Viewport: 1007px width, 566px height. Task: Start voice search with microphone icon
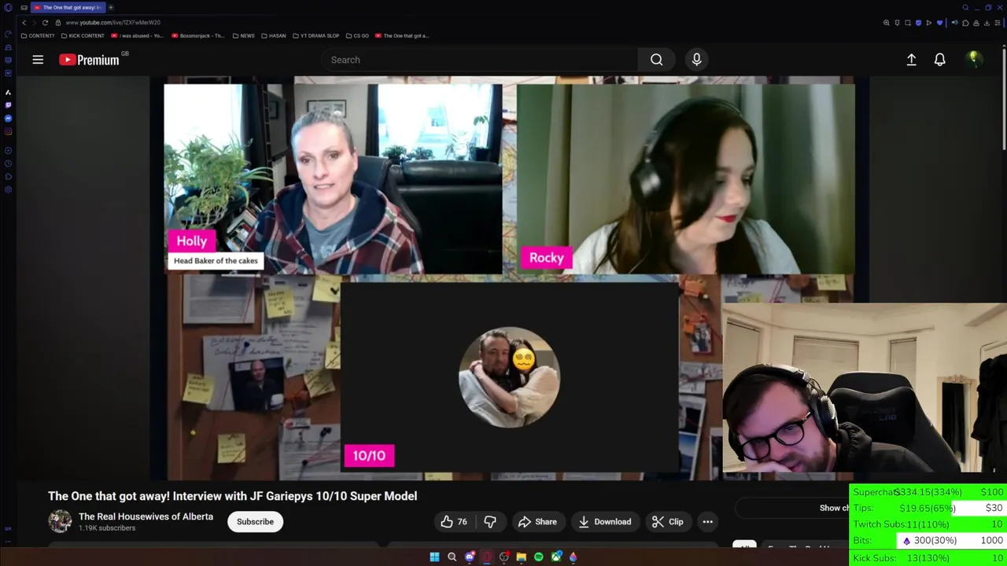coord(696,60)
